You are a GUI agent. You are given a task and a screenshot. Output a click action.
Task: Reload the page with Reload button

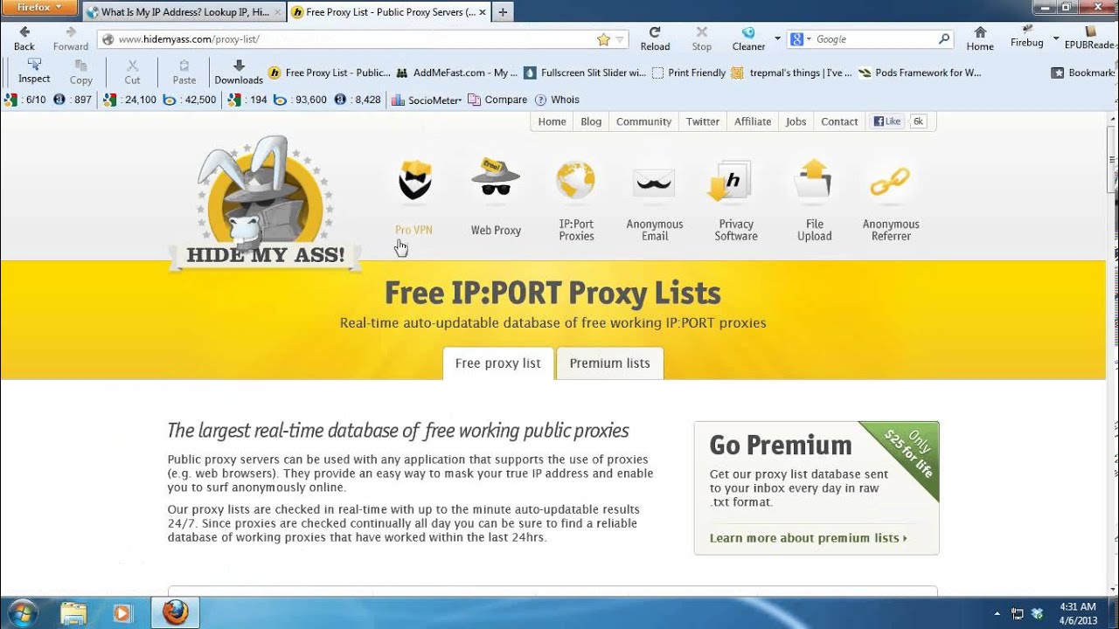655,38
